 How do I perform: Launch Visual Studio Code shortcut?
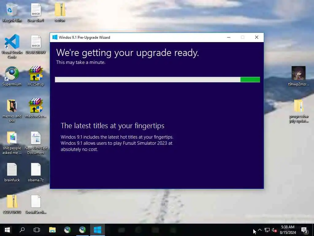12,47
